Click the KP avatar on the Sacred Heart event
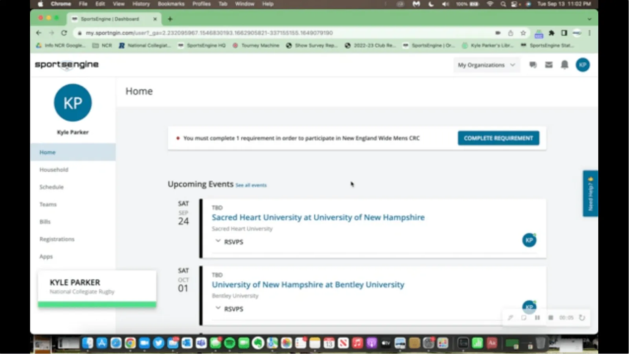The width and height of the screenshot is (629, 354). point(529,240)
